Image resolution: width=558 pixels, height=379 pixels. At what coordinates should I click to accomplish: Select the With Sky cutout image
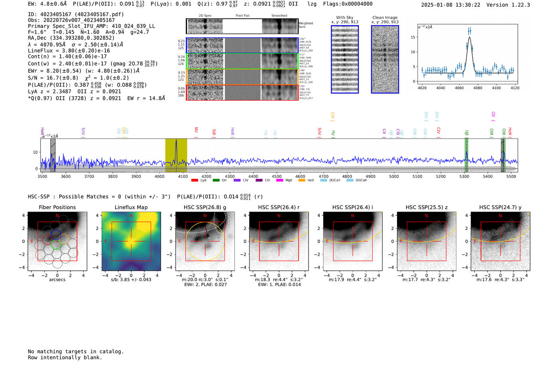345,59
